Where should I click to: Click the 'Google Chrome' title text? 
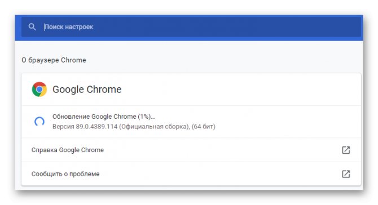87,90
